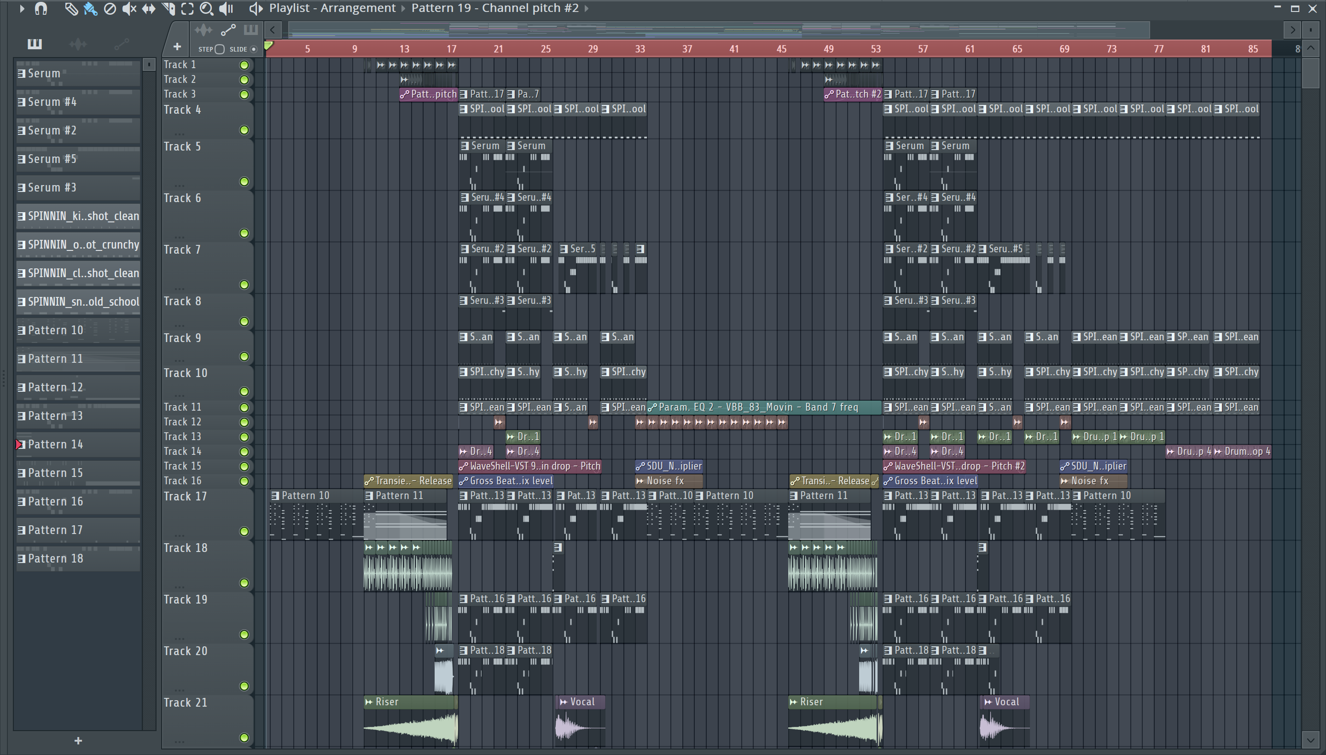1326x755 pixels.
Task: Enable the magnet snap tool
Action: (x=41, y=8)
